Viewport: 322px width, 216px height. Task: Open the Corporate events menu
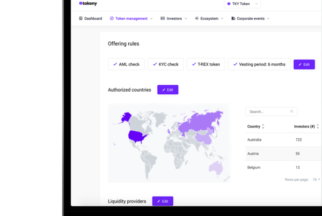pos(251,18)
